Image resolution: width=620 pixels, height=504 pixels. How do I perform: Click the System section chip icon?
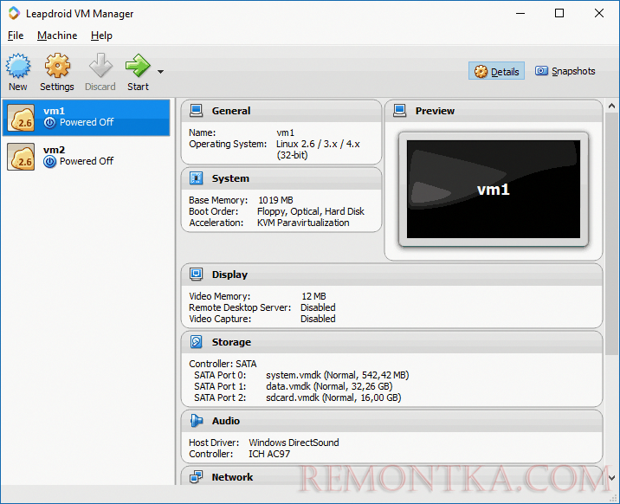196,178
